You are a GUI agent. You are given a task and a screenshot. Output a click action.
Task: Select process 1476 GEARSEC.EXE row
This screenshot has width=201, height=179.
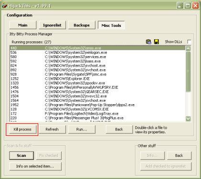[98, 92]
